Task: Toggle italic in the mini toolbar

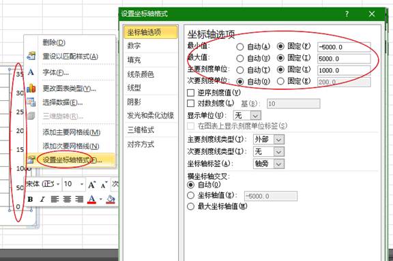Action: pos(42,199)
